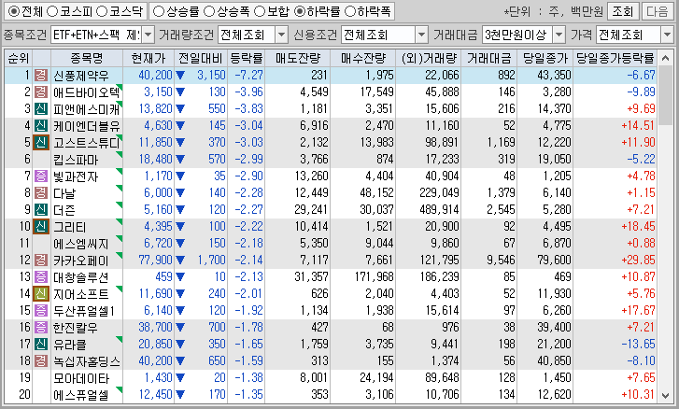The image size is (679, 409).
Task: Click the vertical scrollbar thumb
Action: click(x=665, y=95)
